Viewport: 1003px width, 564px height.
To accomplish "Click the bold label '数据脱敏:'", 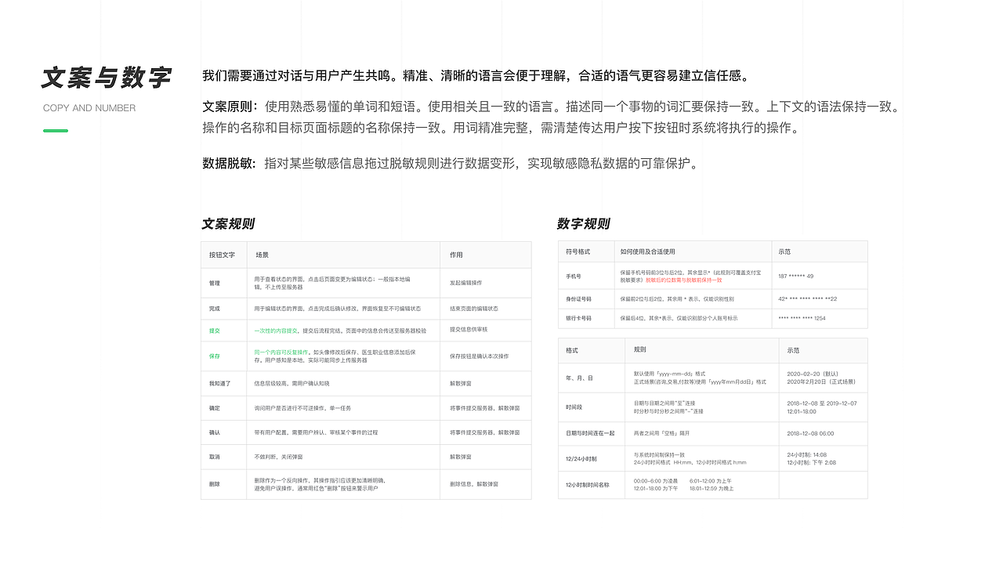I will [x=230, y=164].
